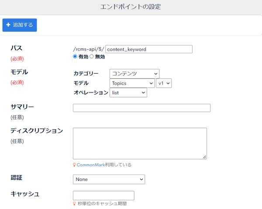Open the オペレーション dropdown showing list
262x209 pixels.
[x=128, y=93]
